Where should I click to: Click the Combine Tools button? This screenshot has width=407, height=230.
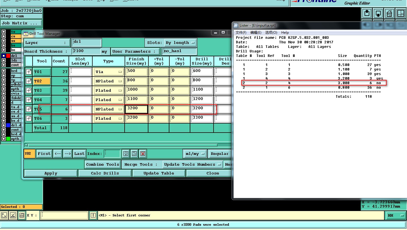pos(103,165)
